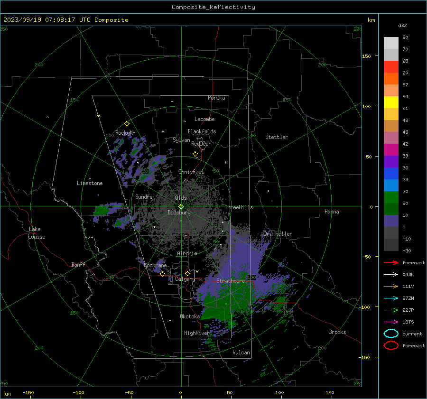
Task: Click the Lake Louise label
Action: (x=37, y=233)
